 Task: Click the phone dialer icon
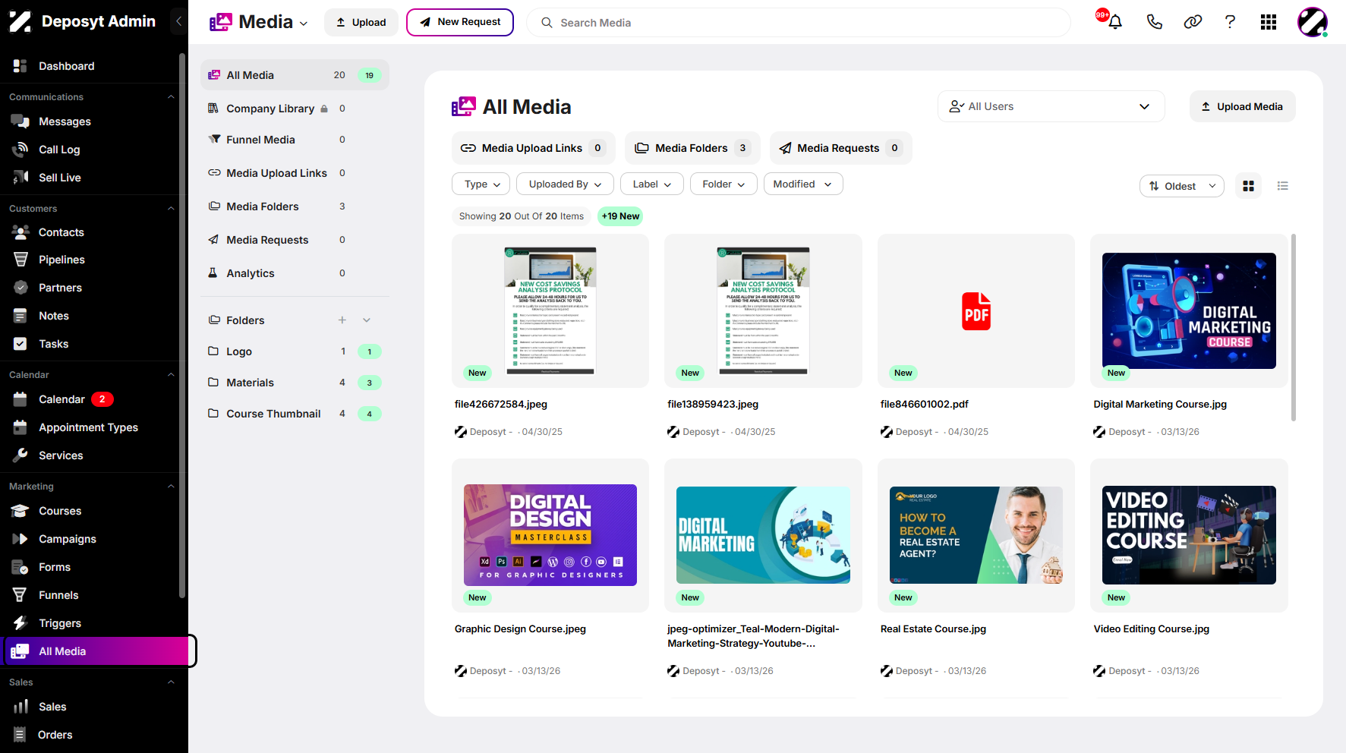click(1154, 22)
